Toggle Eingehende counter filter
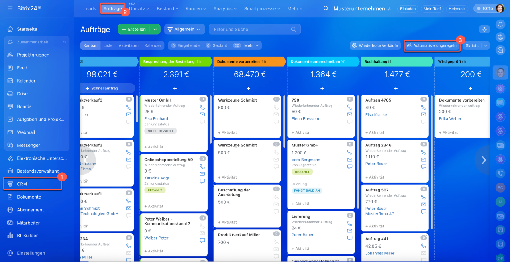Viewport: 510px width, 262px height. (185, 45)
